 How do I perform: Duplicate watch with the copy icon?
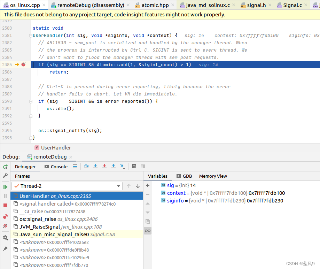pyautogui.click(x=148, y=222)
